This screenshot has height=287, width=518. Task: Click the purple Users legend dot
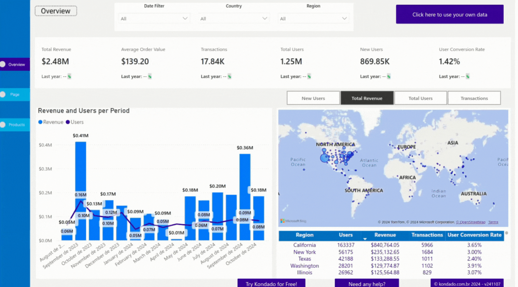point(68,122)
